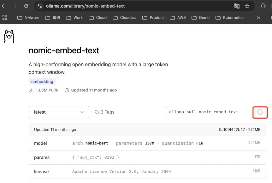Screen dimensions: 272x183
Task: Click the translate page icon
Action: tap(237, 6)
